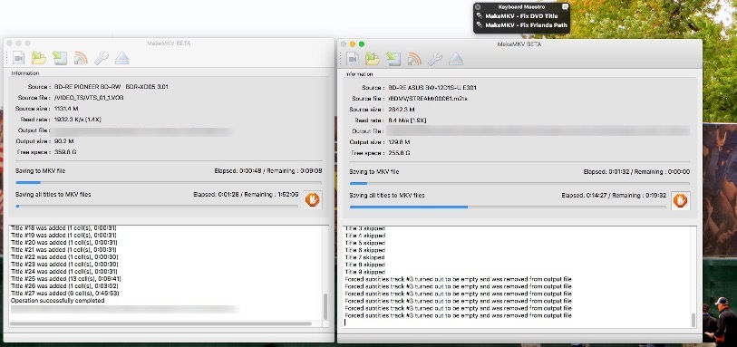Click log line Title #18 was added
737x347 pixels.
click(x=64, y=227)
